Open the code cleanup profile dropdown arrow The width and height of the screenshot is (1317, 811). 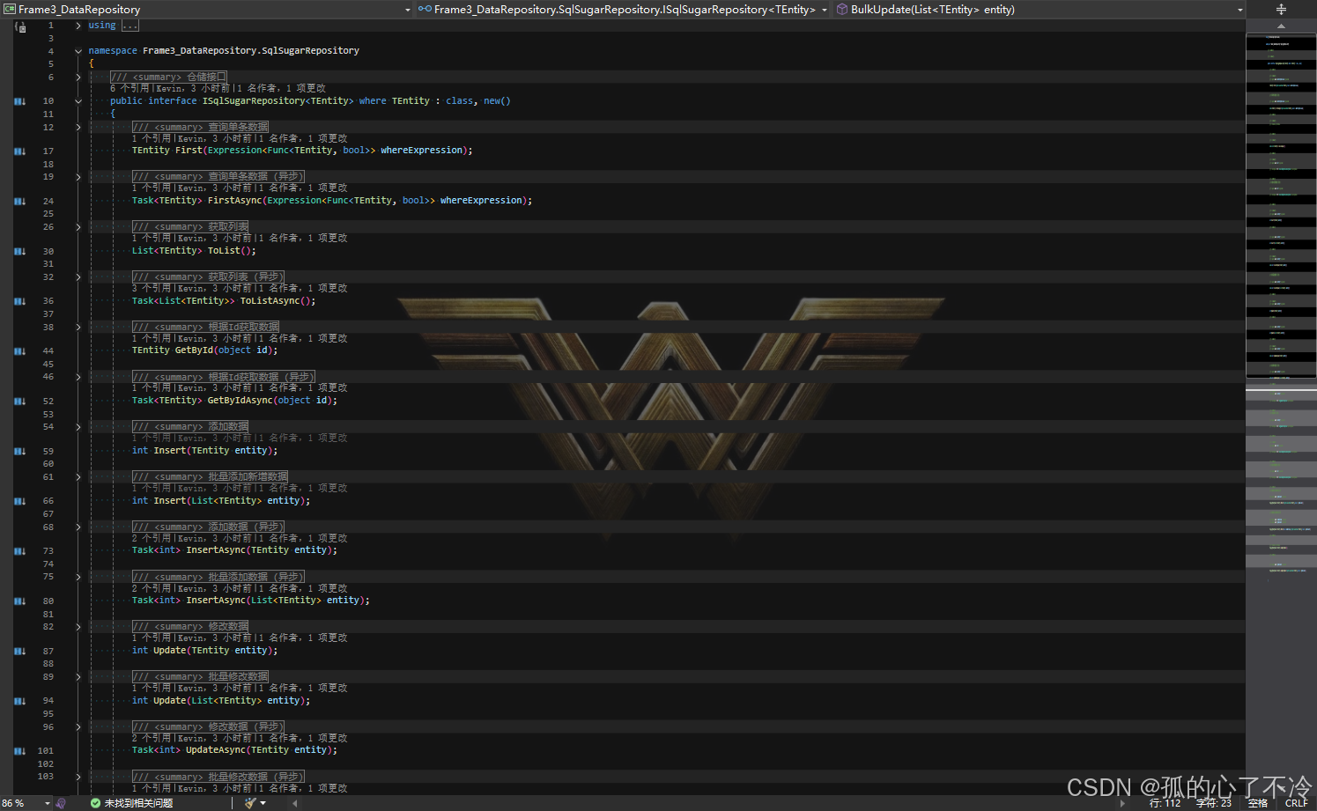tap(263, 803)
